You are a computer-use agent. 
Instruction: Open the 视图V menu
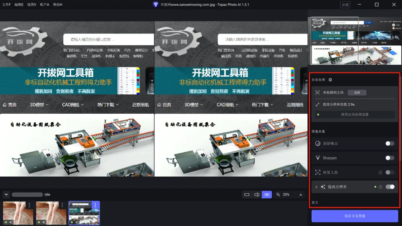[32, 4]
